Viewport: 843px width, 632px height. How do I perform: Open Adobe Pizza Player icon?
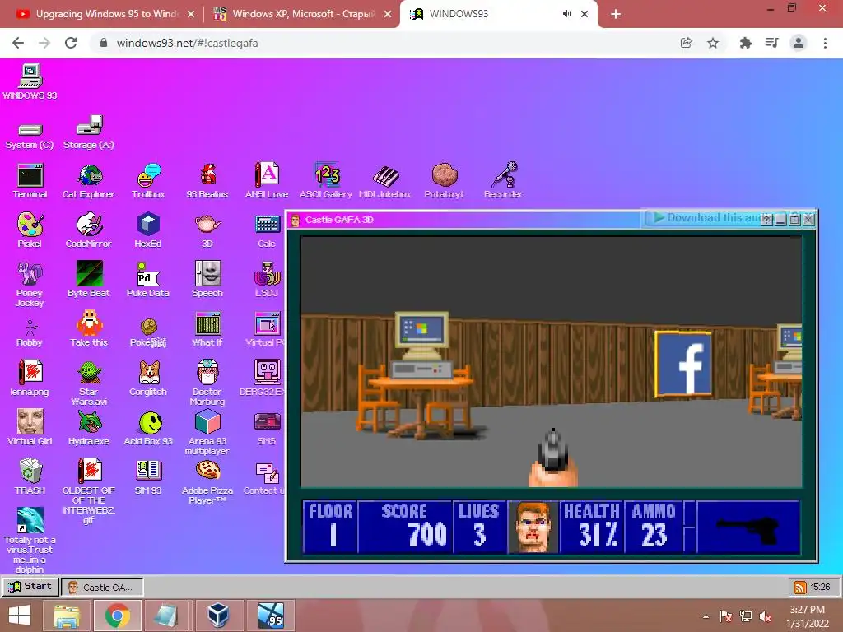(207, 481)
